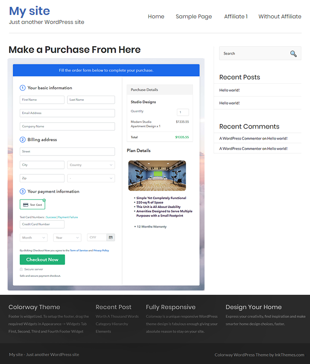Click the Plan Details heading

[138, 151]
